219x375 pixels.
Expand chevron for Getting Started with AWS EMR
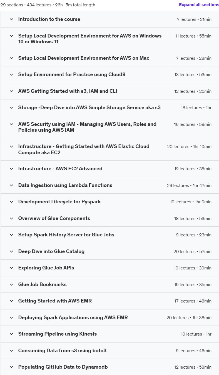coord(11,301)
